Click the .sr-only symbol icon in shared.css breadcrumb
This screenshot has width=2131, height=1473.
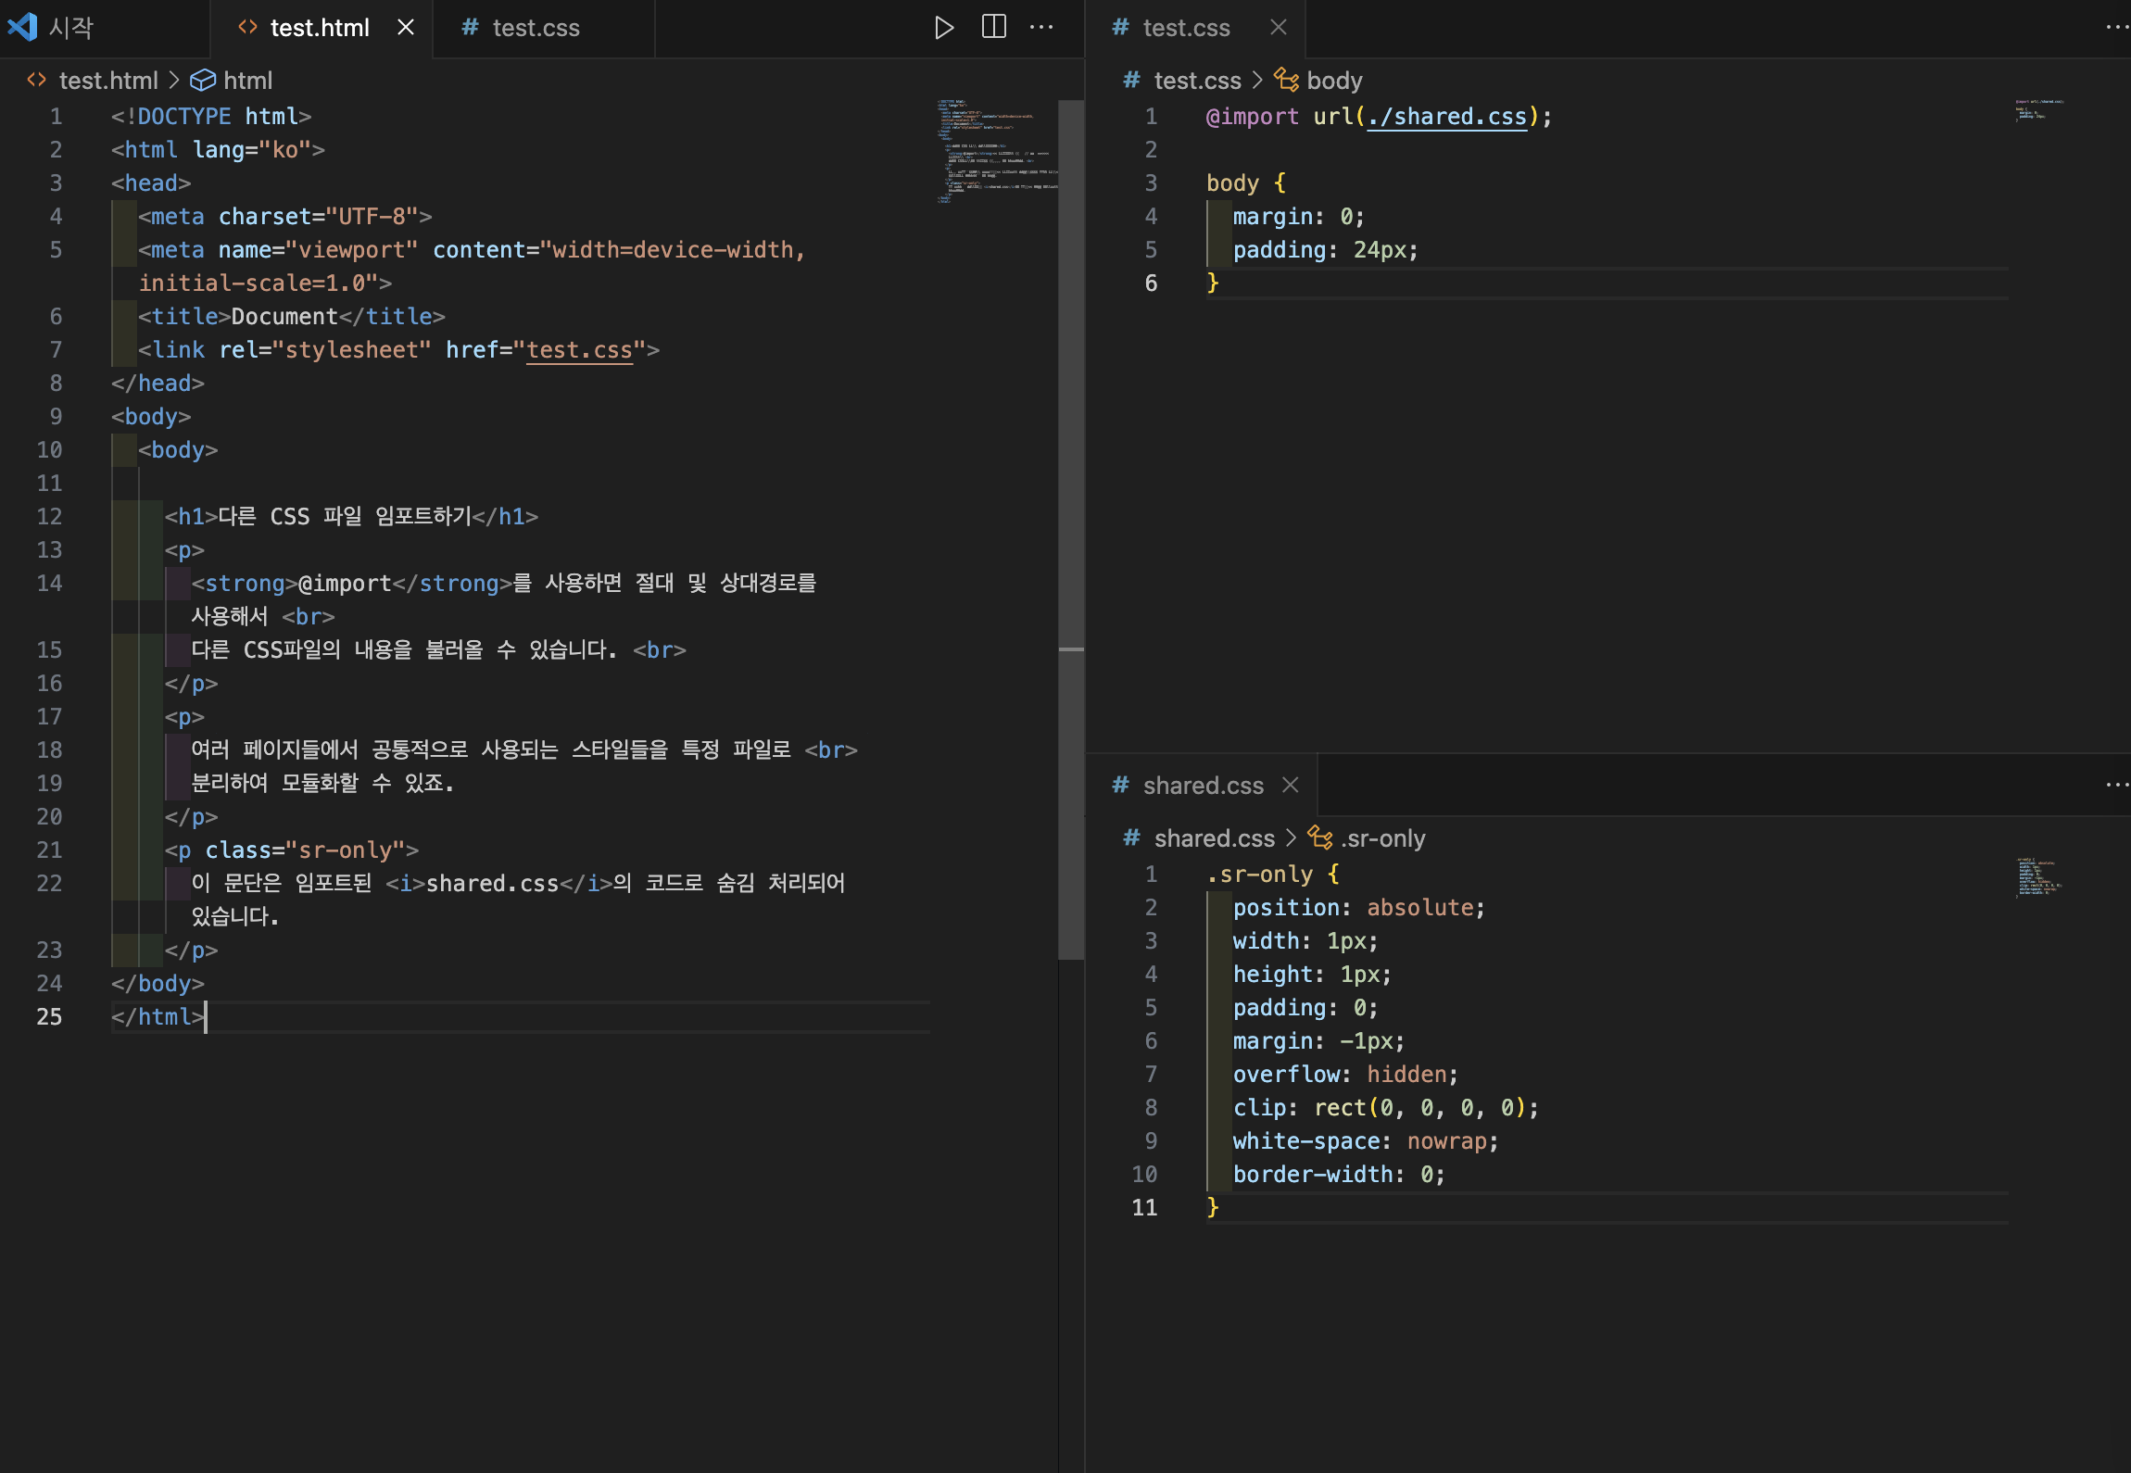[1319, 838]
